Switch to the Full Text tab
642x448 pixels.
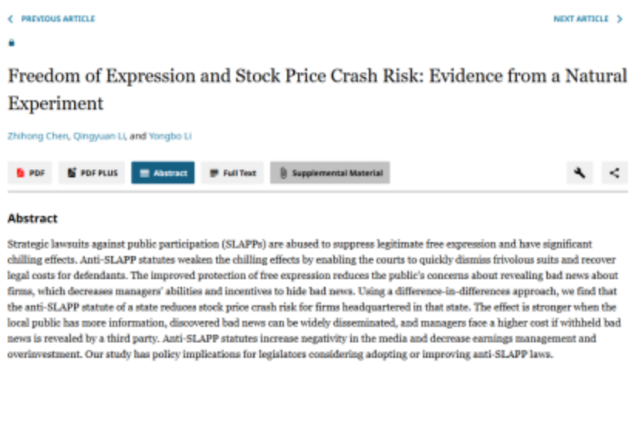click(x=233, y=173)
